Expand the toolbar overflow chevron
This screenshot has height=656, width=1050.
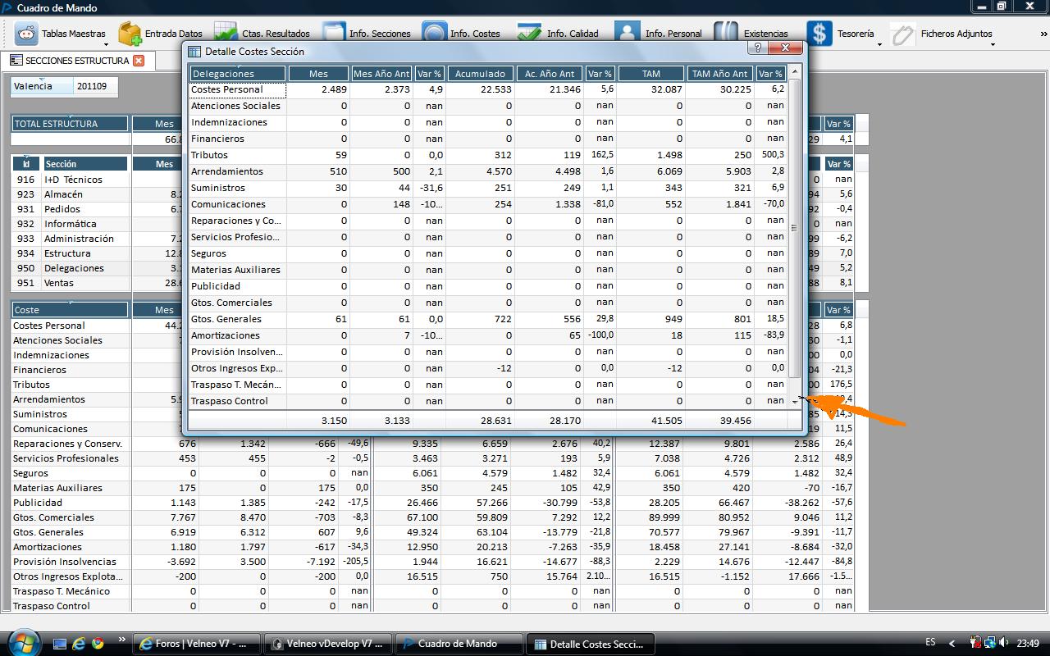(1043, 34)
